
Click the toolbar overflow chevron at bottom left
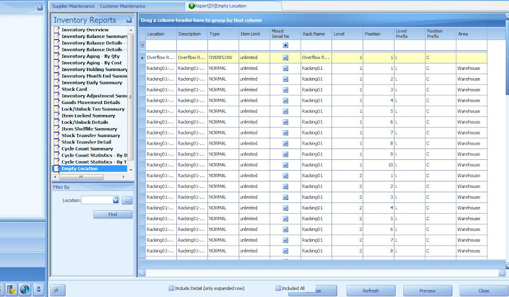point(39,289)
